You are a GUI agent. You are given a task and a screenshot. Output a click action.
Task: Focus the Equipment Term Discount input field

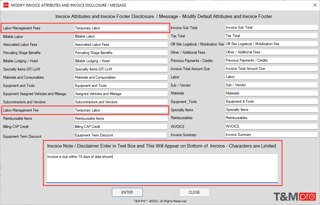121,135
